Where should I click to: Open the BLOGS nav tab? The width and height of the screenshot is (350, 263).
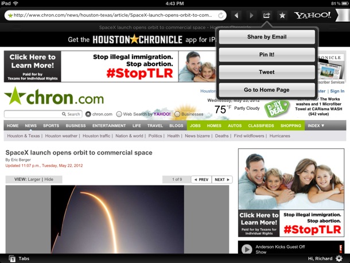click(176, 126)
